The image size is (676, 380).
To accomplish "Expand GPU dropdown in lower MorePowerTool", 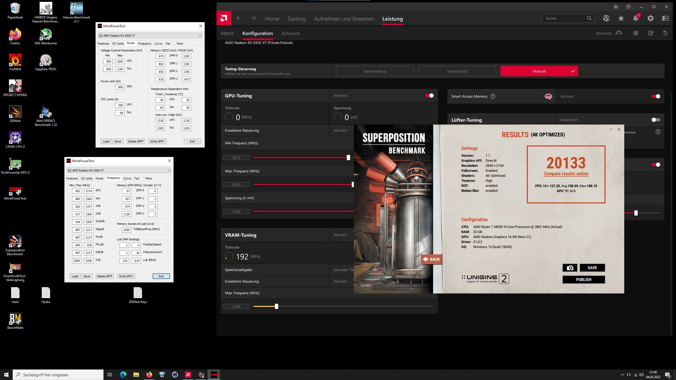I will 168,170.
